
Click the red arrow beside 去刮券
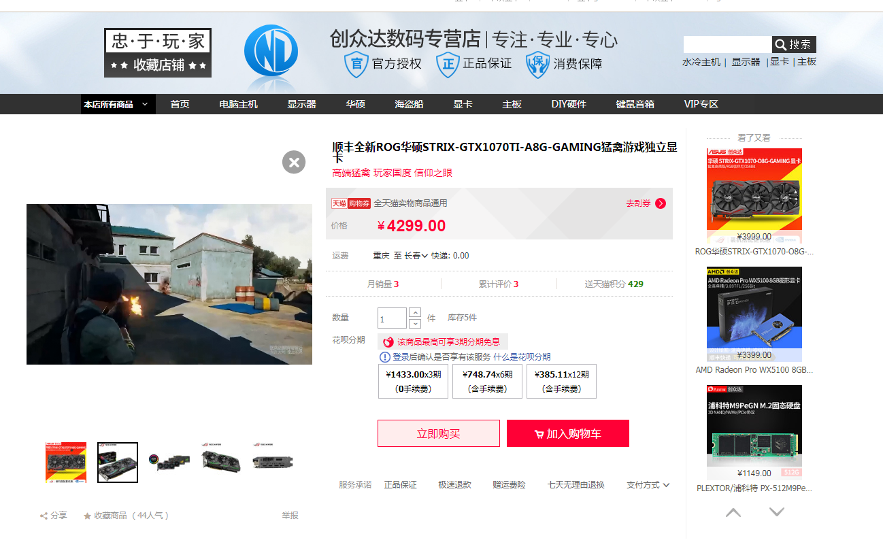click(x=661, y=203)
